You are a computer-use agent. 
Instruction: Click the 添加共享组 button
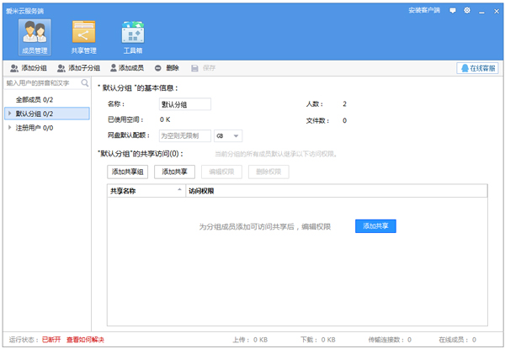tap(128, 172)
